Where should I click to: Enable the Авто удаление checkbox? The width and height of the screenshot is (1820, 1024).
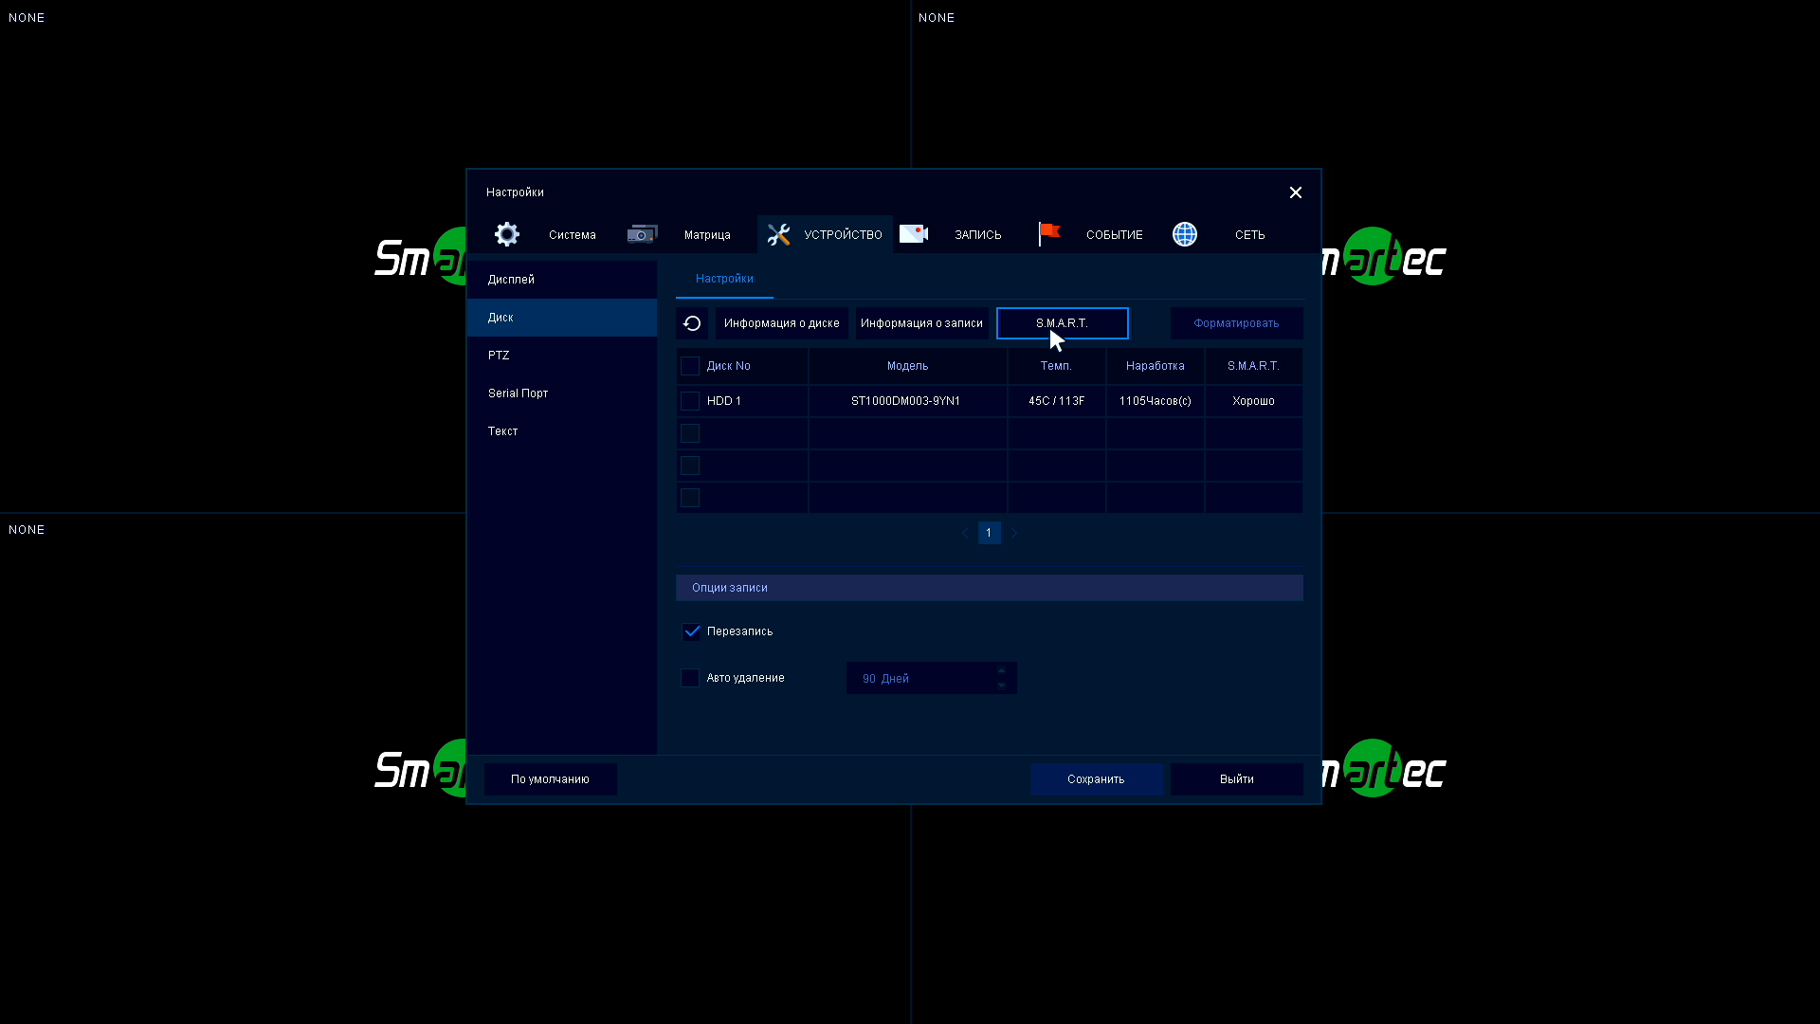[690, 678]
